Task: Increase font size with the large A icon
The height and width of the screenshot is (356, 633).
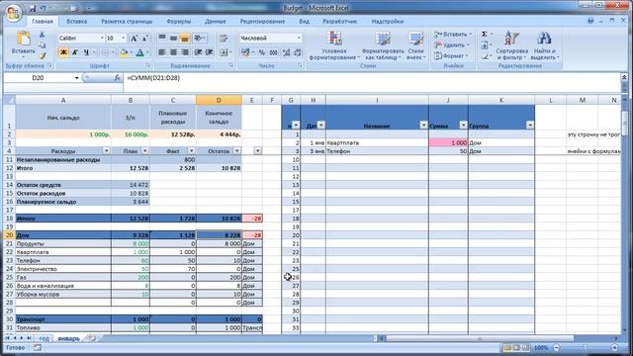Action: tap(134, 39)
